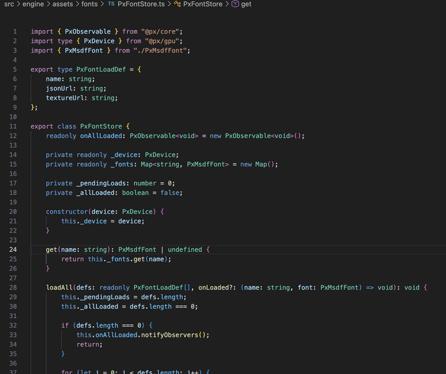Select the fonts folder breadcrumb
446x374 pixels.
(x=90, y=4)
